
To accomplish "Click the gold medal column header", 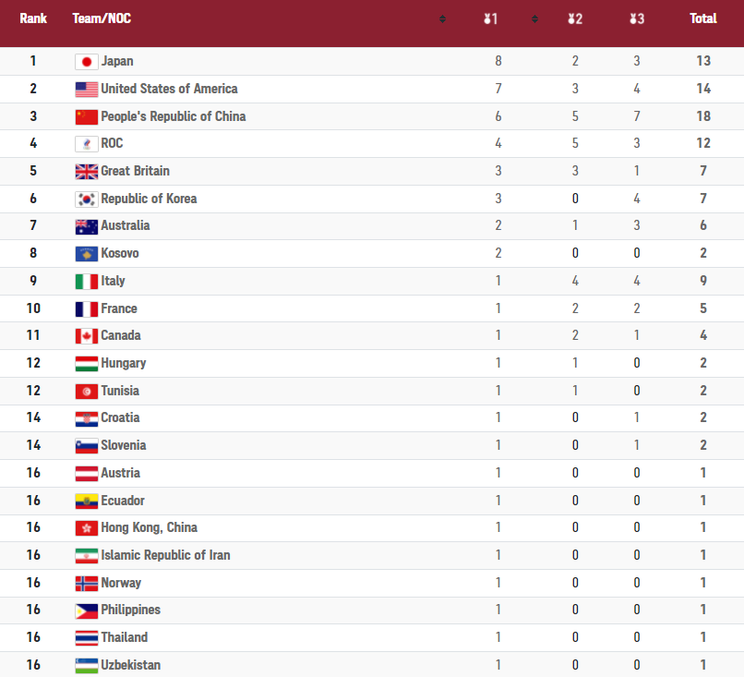I will [491, 19].
